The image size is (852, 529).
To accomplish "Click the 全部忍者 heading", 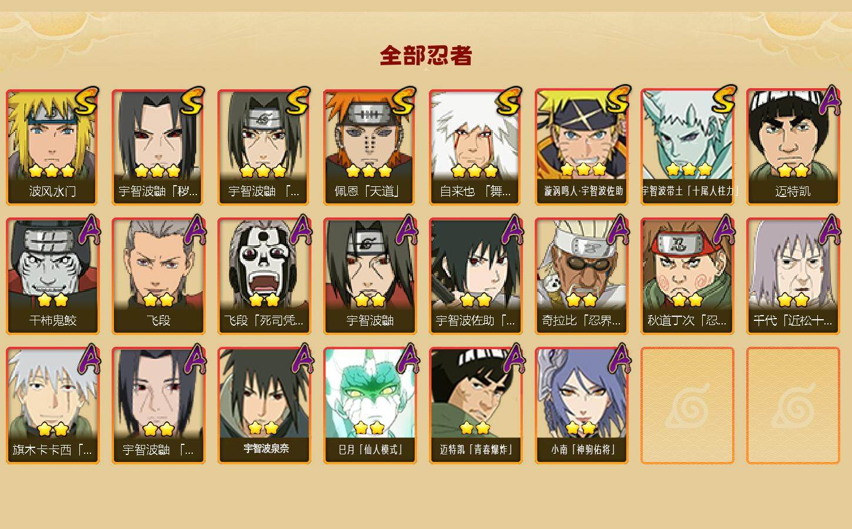I will point(426,56).
